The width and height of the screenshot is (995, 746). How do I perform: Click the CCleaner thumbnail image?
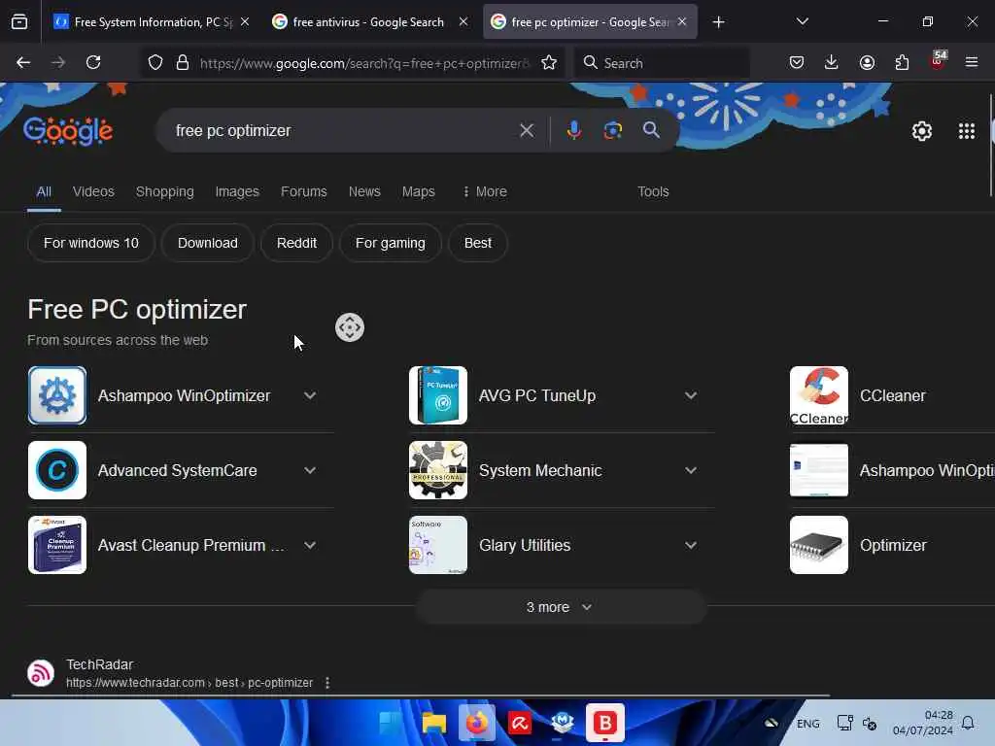pos(818,396)
